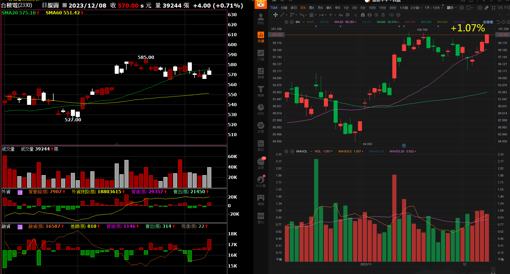Select the wave pattern drawing tool
The width and height of the screenshot is (510, 274).
click(302, 15)
